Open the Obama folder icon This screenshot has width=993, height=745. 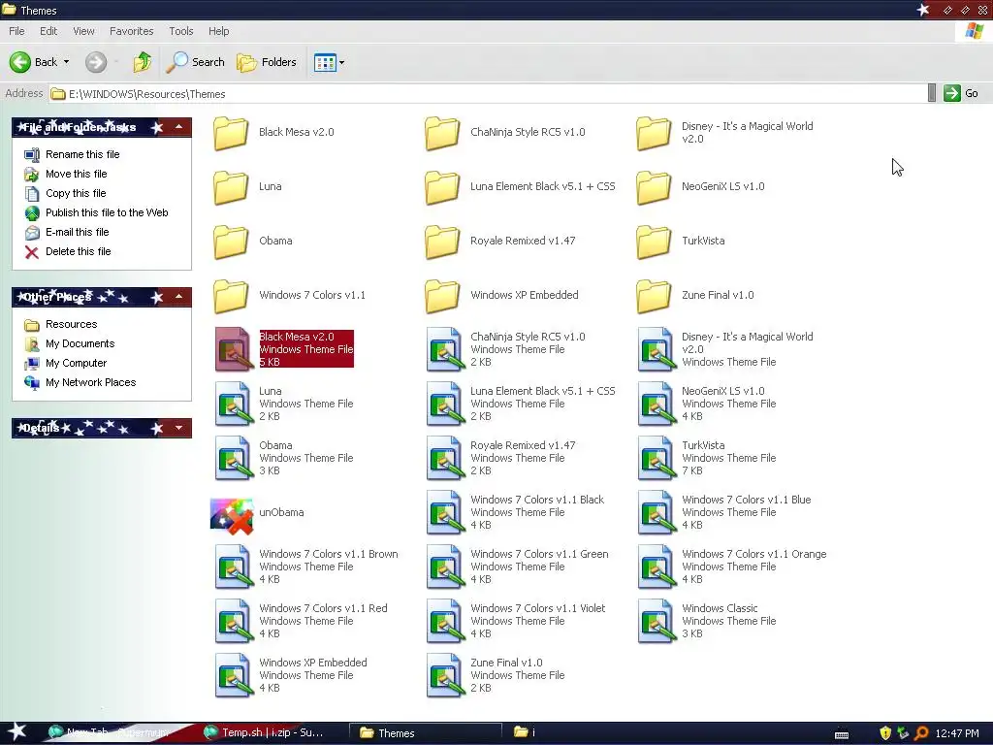pos(231,242)
